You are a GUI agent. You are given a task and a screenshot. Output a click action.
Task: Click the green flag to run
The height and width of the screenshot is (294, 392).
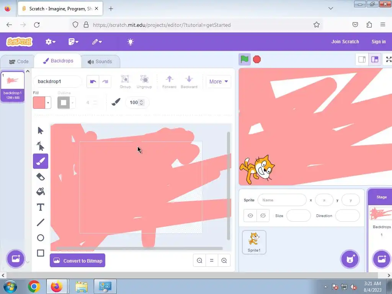click(245, 59)
